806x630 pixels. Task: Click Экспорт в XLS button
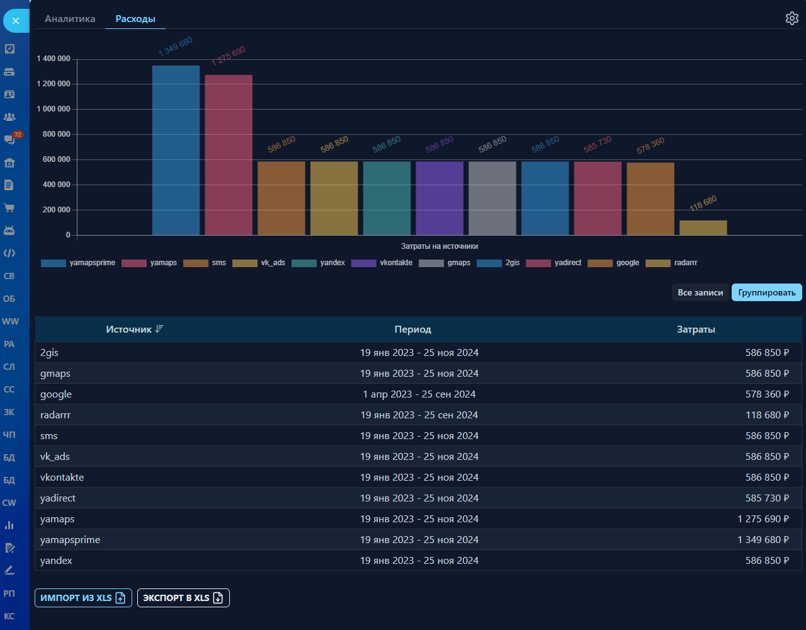point(183,598)
